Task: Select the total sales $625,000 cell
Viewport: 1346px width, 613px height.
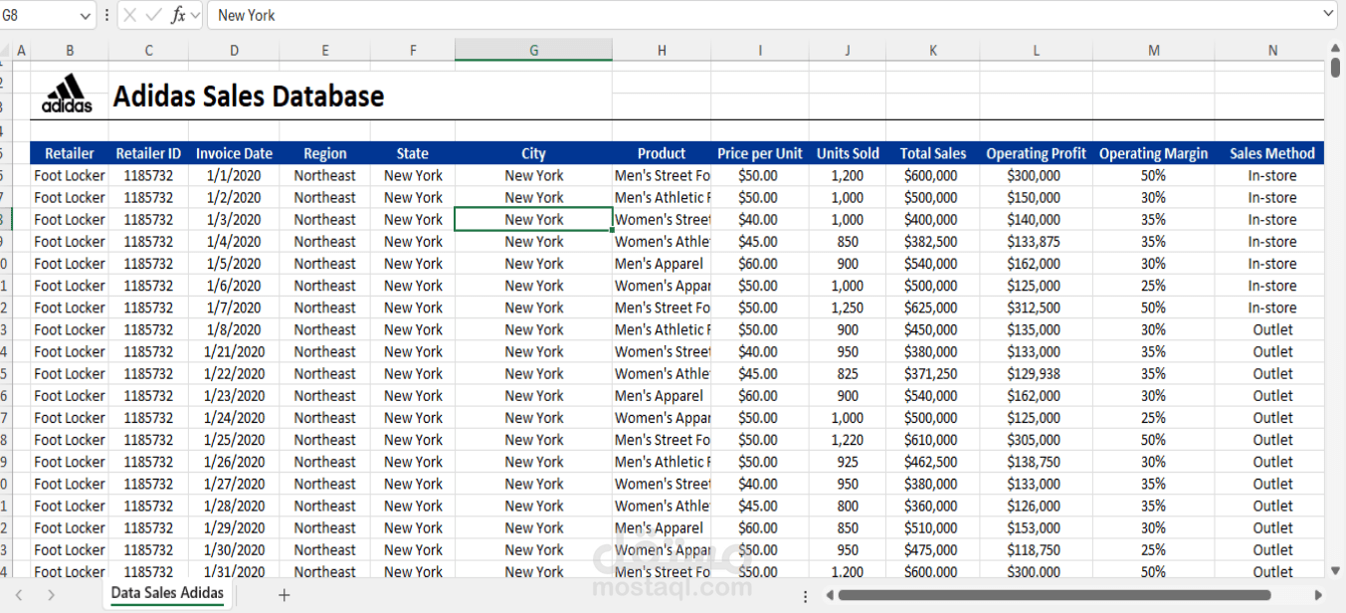Action: point(933,307)
